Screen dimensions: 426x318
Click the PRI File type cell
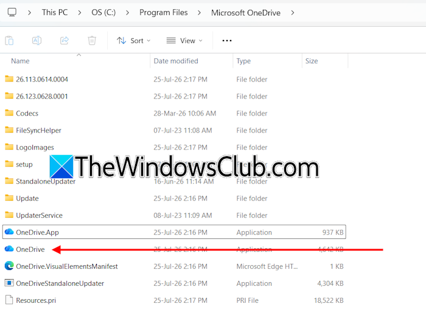pyautogui.click(x=248, y=300)
